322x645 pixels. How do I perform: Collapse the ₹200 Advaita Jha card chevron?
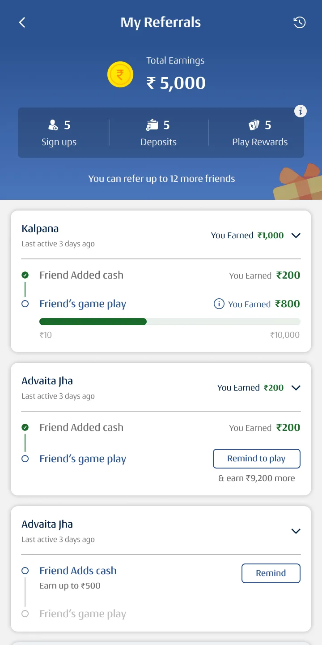296,388
